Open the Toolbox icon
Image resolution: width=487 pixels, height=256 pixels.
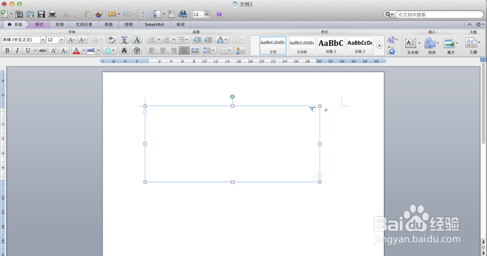tap(171, 14)
